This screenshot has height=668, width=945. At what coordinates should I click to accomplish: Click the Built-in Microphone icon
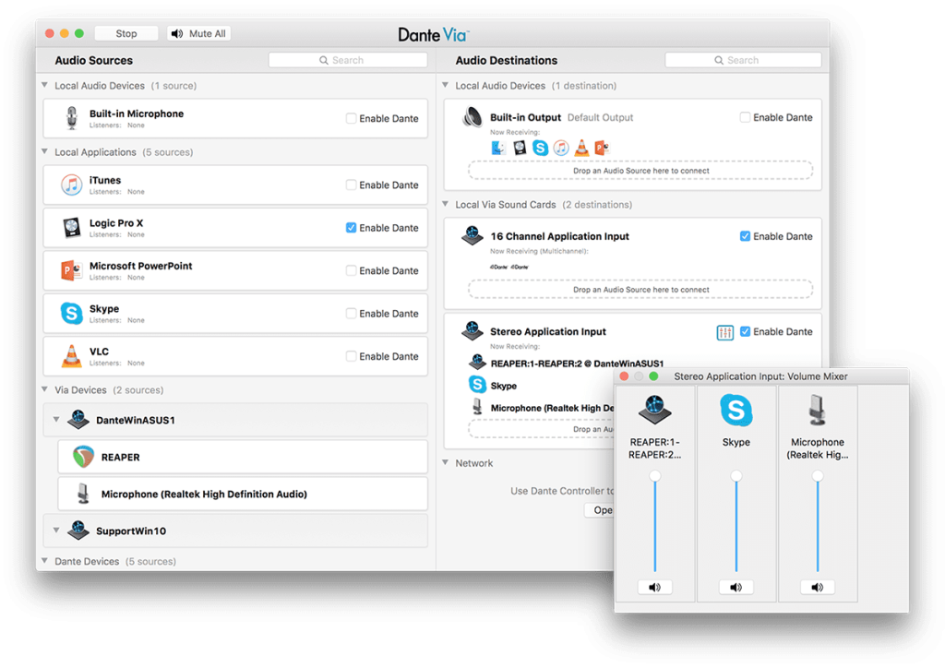[72, 118]
